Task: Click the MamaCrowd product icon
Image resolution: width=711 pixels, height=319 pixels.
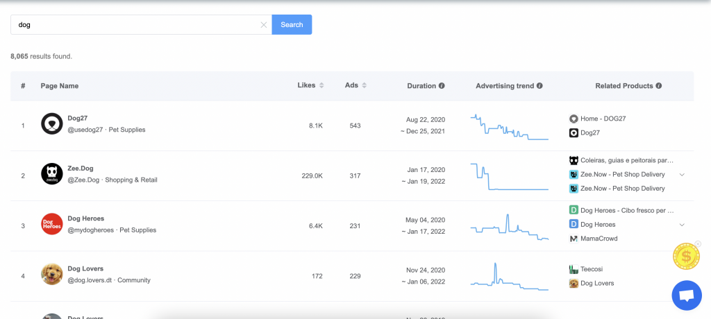Action: [x=574, y=239]
